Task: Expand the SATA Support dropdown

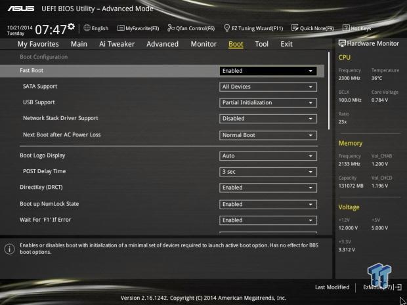Action: click(x=268, y=87)
